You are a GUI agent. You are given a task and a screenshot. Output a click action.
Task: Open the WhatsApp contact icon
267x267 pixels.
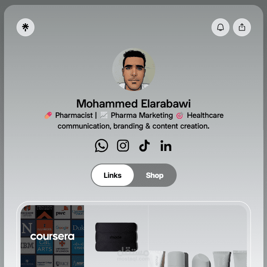click(x=102, y=146)
